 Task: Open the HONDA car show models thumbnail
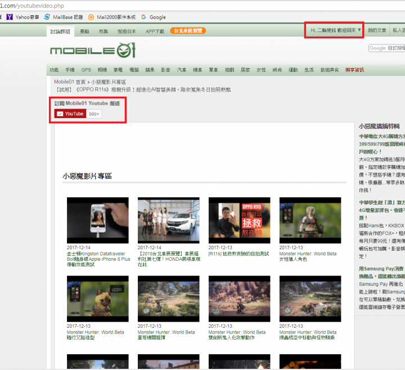168,220
